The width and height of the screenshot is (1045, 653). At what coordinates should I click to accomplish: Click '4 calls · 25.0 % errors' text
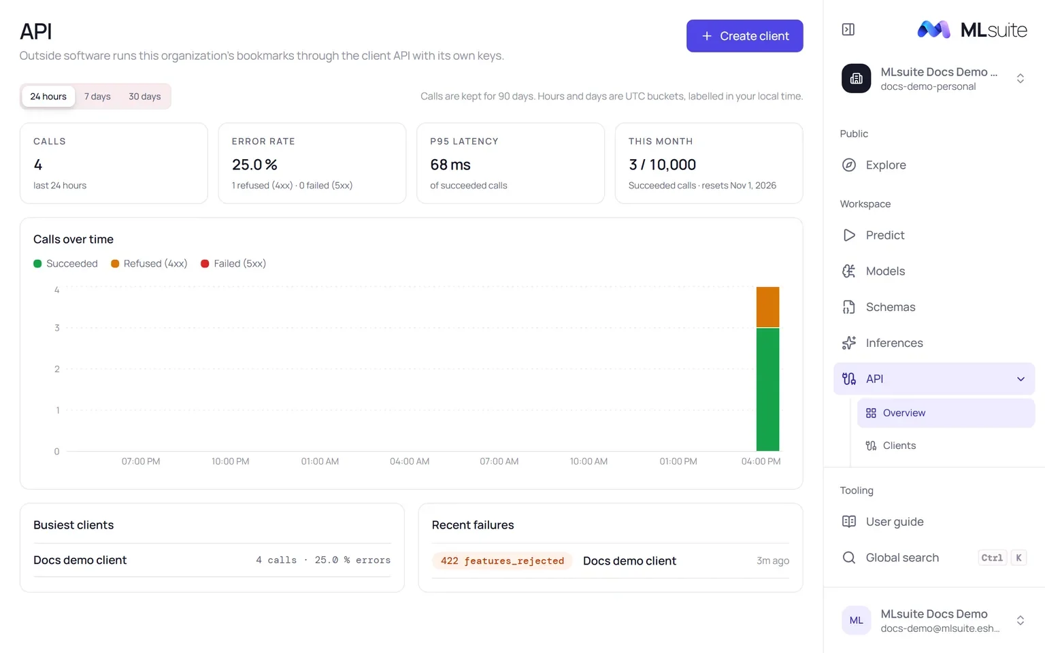click(x=323, y=560)
